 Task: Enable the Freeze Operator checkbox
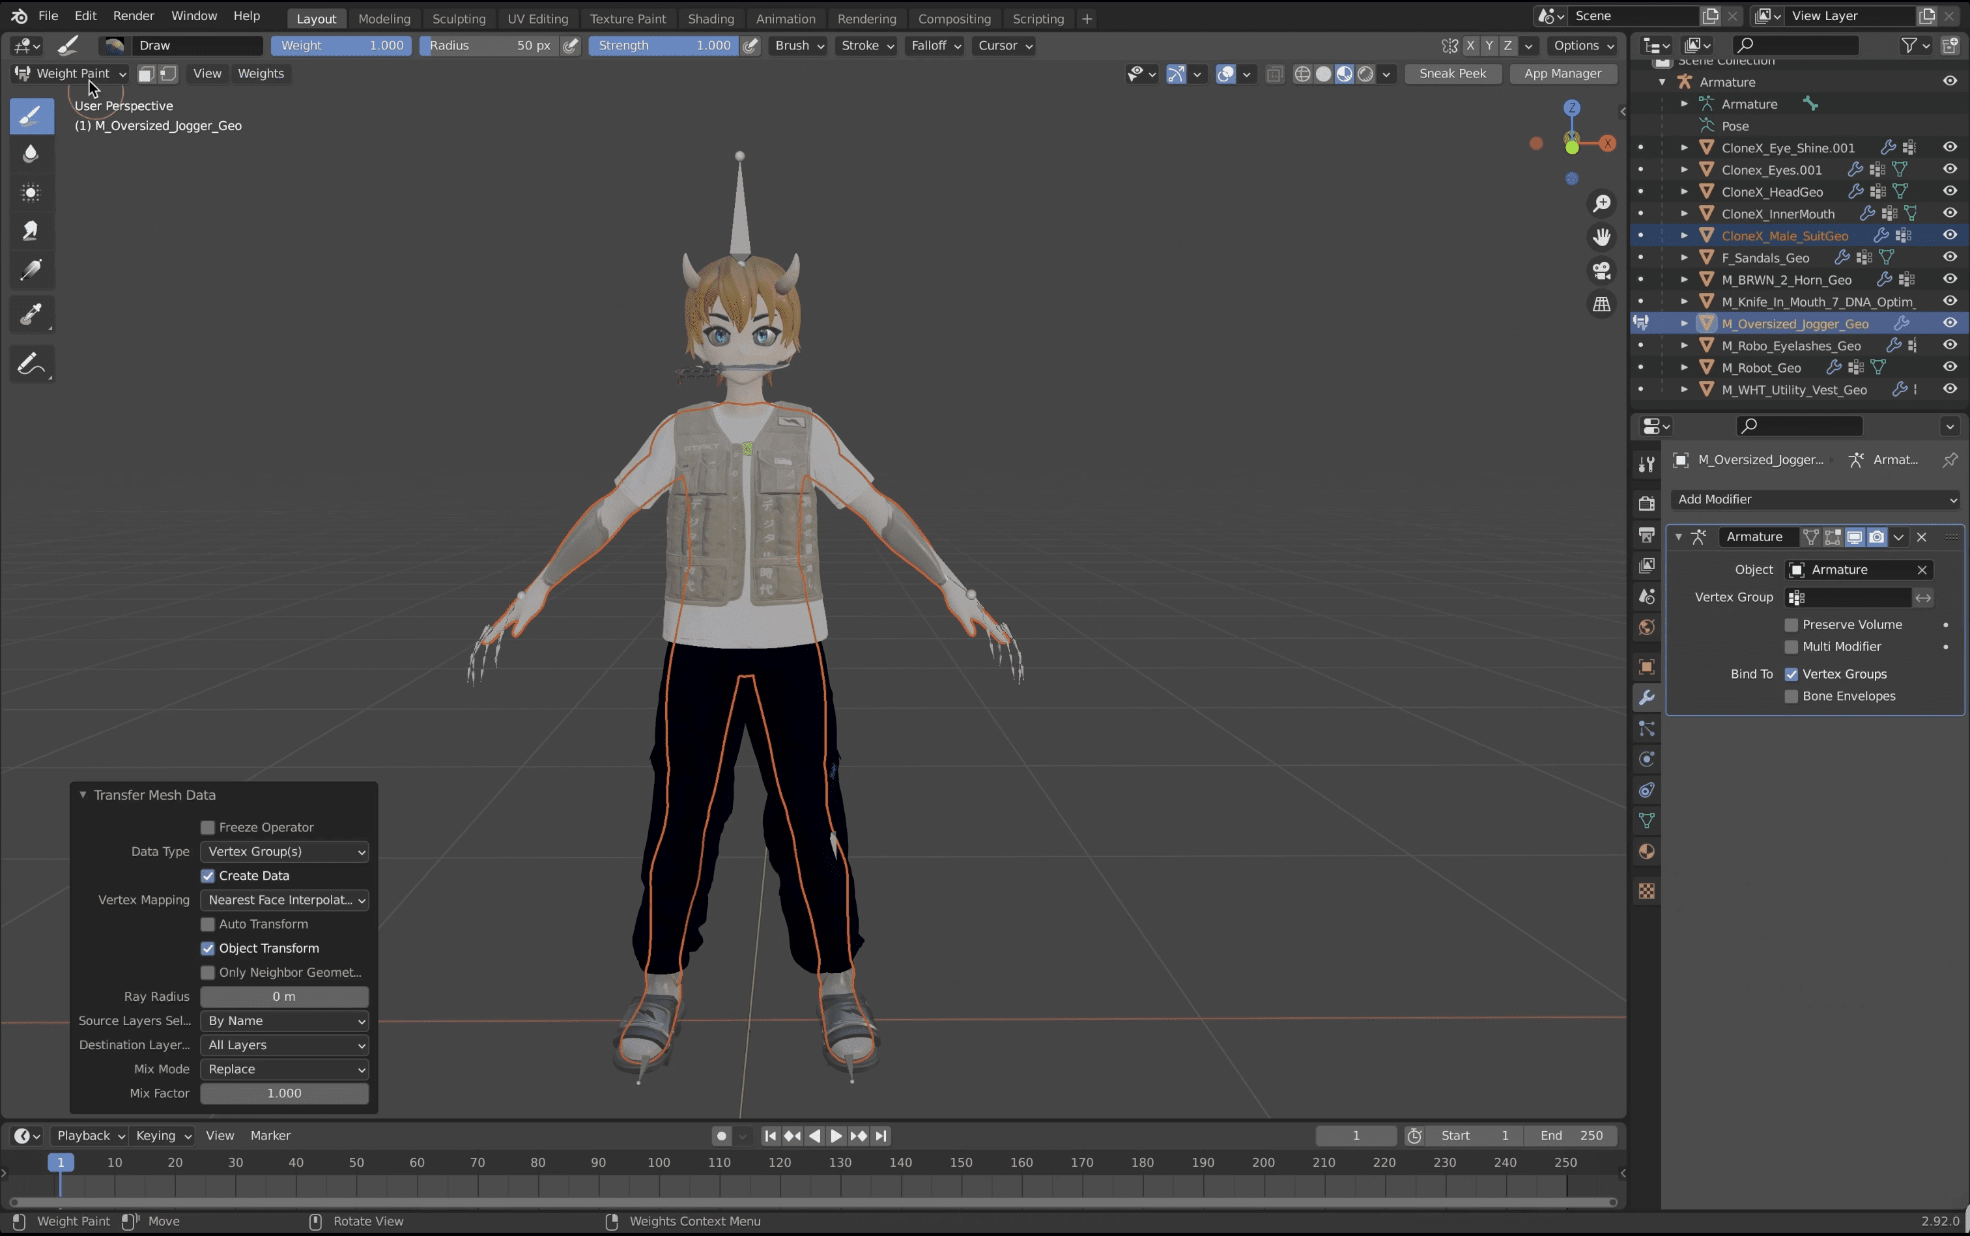(208, 827)
